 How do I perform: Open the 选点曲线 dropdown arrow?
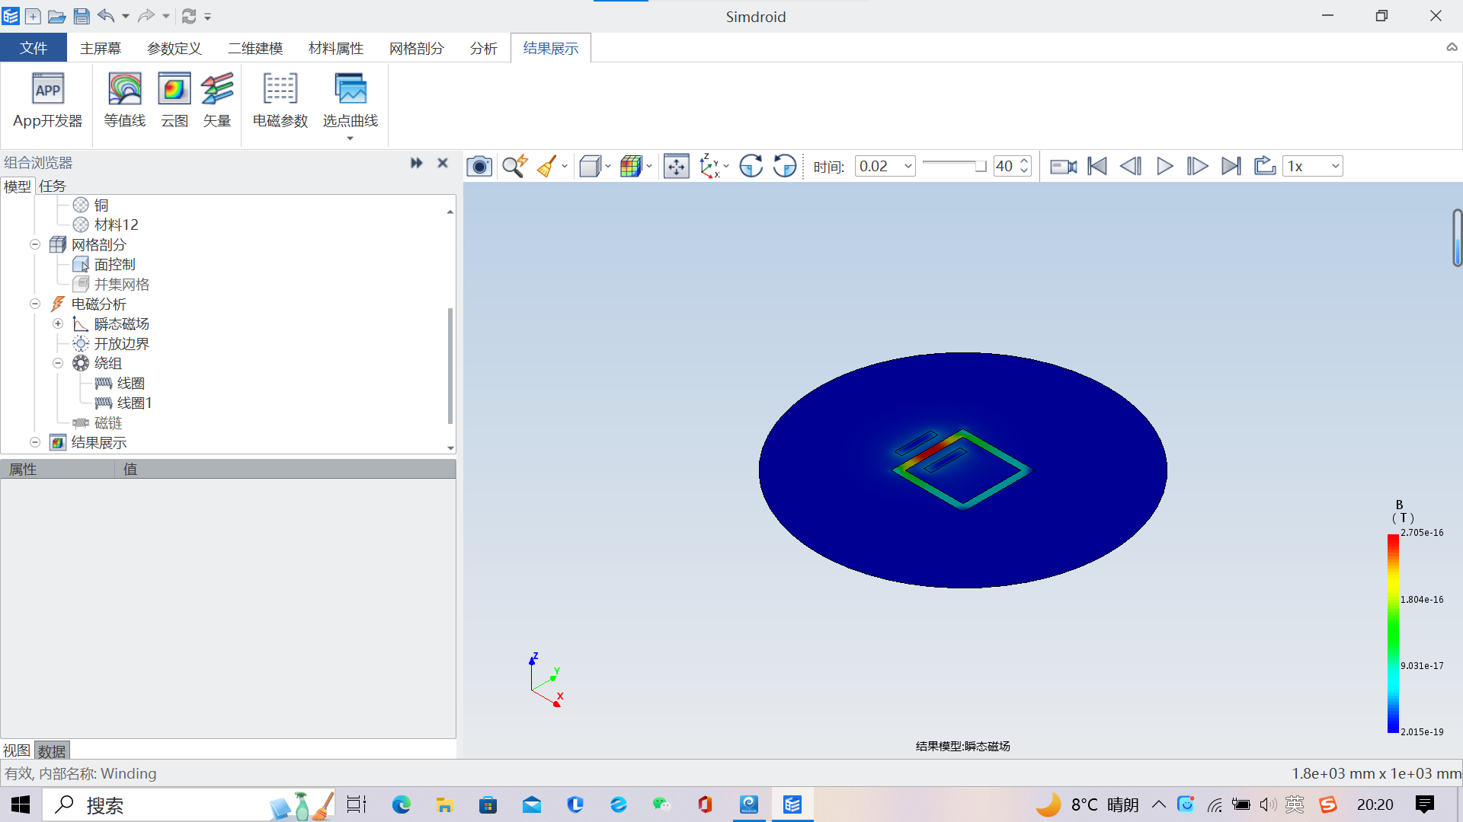point(351,139)
